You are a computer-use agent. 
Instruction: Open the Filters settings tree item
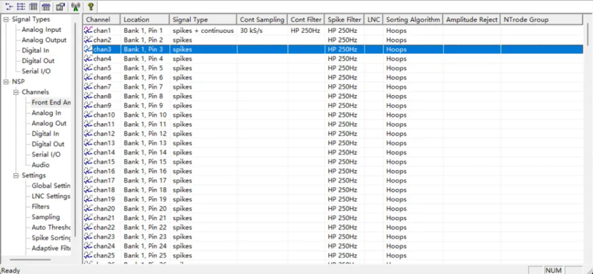point(41,207)
